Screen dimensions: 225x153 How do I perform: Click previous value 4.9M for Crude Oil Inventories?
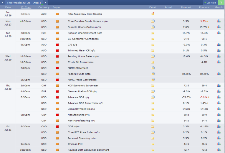(204, 62)
